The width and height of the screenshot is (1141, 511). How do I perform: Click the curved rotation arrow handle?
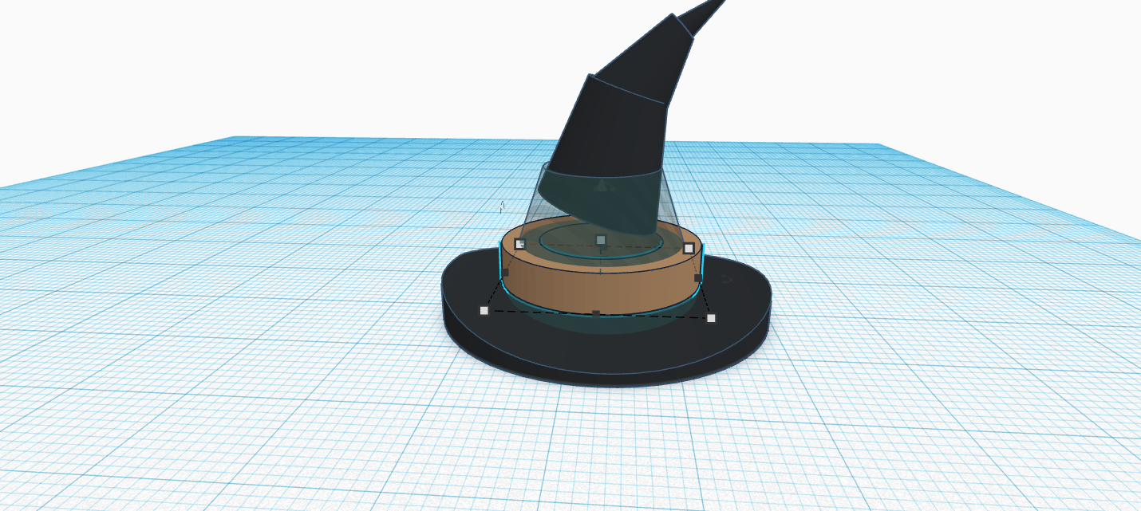[x=726, y=280]
